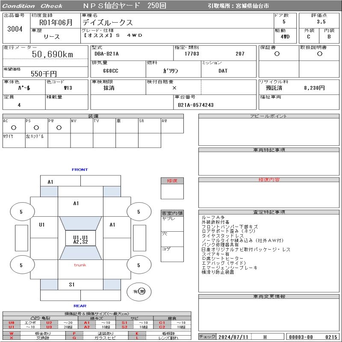Select the 左ハンドル equipment cell
This screenshot has height=342, width=342.
click(36, 141)
